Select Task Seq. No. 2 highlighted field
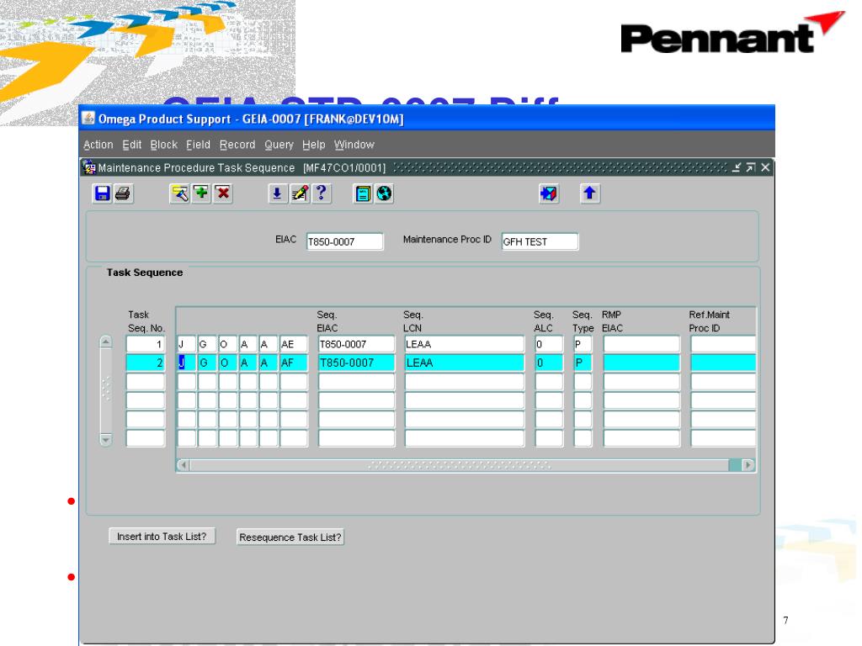This screenshot has height=646, width=862. (146, 363)
